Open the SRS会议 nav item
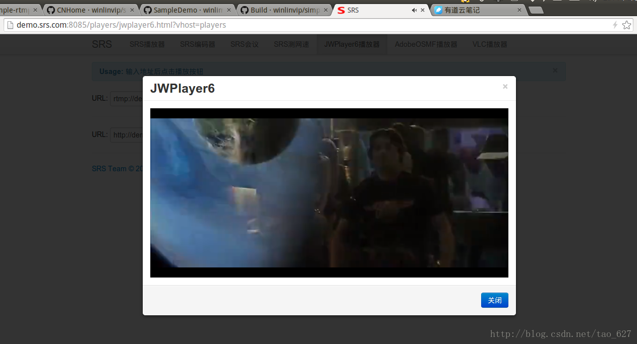 coord(245,44)
